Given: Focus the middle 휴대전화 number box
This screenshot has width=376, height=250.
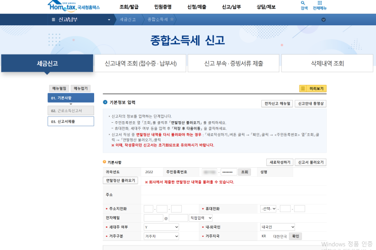Looking at the screenshot, I should (285, 209).
